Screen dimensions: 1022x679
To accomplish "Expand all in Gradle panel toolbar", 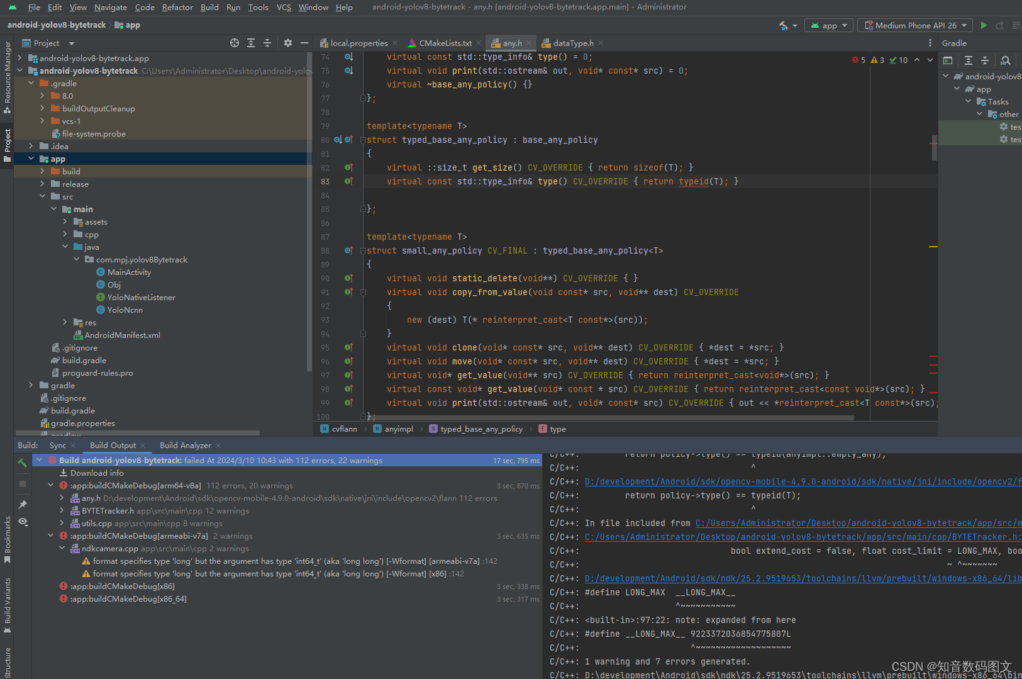I will coord(969,60).
